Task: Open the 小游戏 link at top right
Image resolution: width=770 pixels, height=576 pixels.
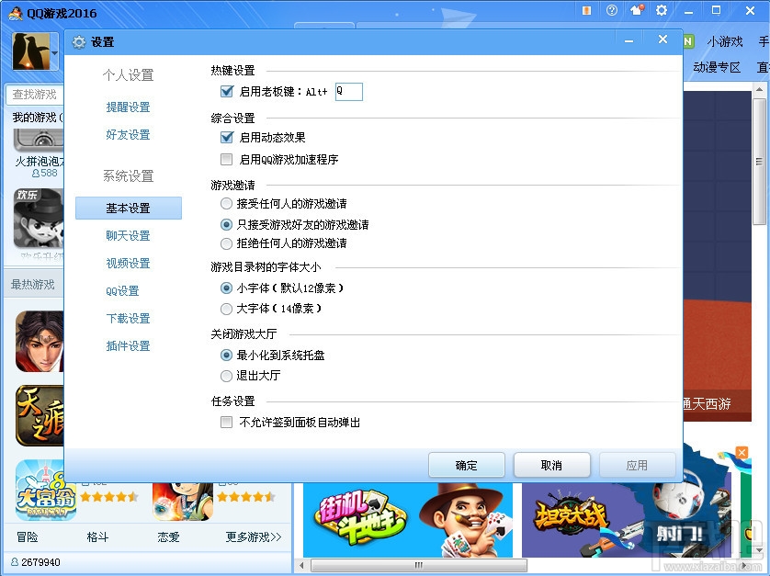Action: 725,41
